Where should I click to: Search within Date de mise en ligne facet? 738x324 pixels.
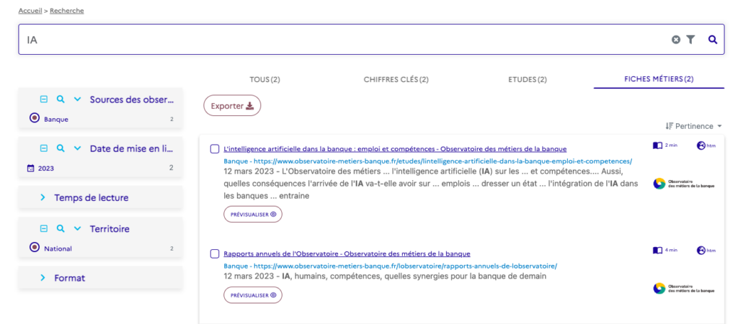(x=61, y=148)
